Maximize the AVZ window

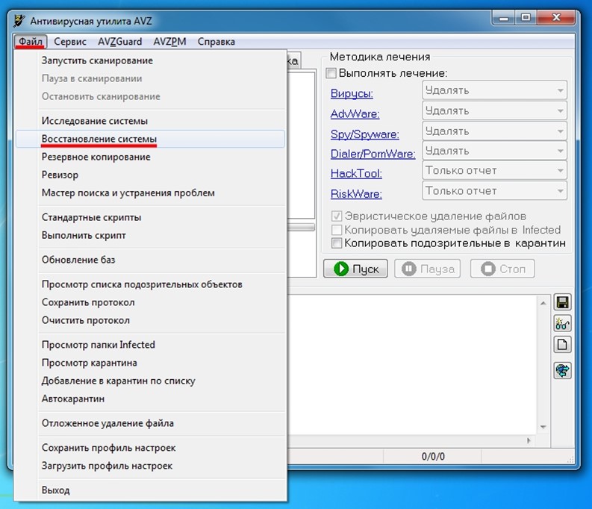coord(526,18)
